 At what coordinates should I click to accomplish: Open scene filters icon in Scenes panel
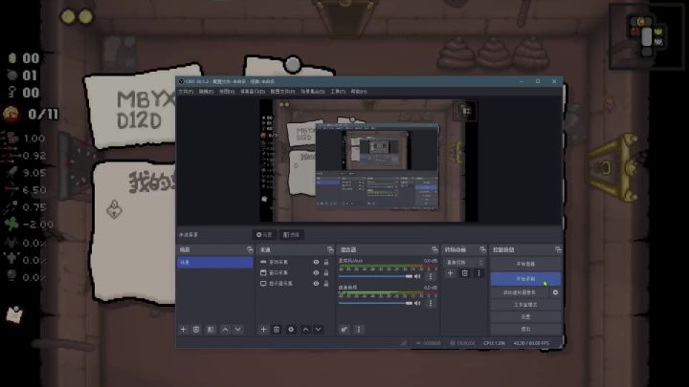(211, 329)
